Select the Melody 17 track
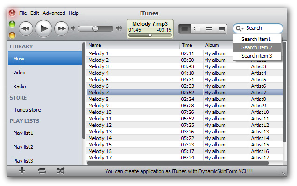Viewport: 297px width, 186px height. (x=184, y=158)
